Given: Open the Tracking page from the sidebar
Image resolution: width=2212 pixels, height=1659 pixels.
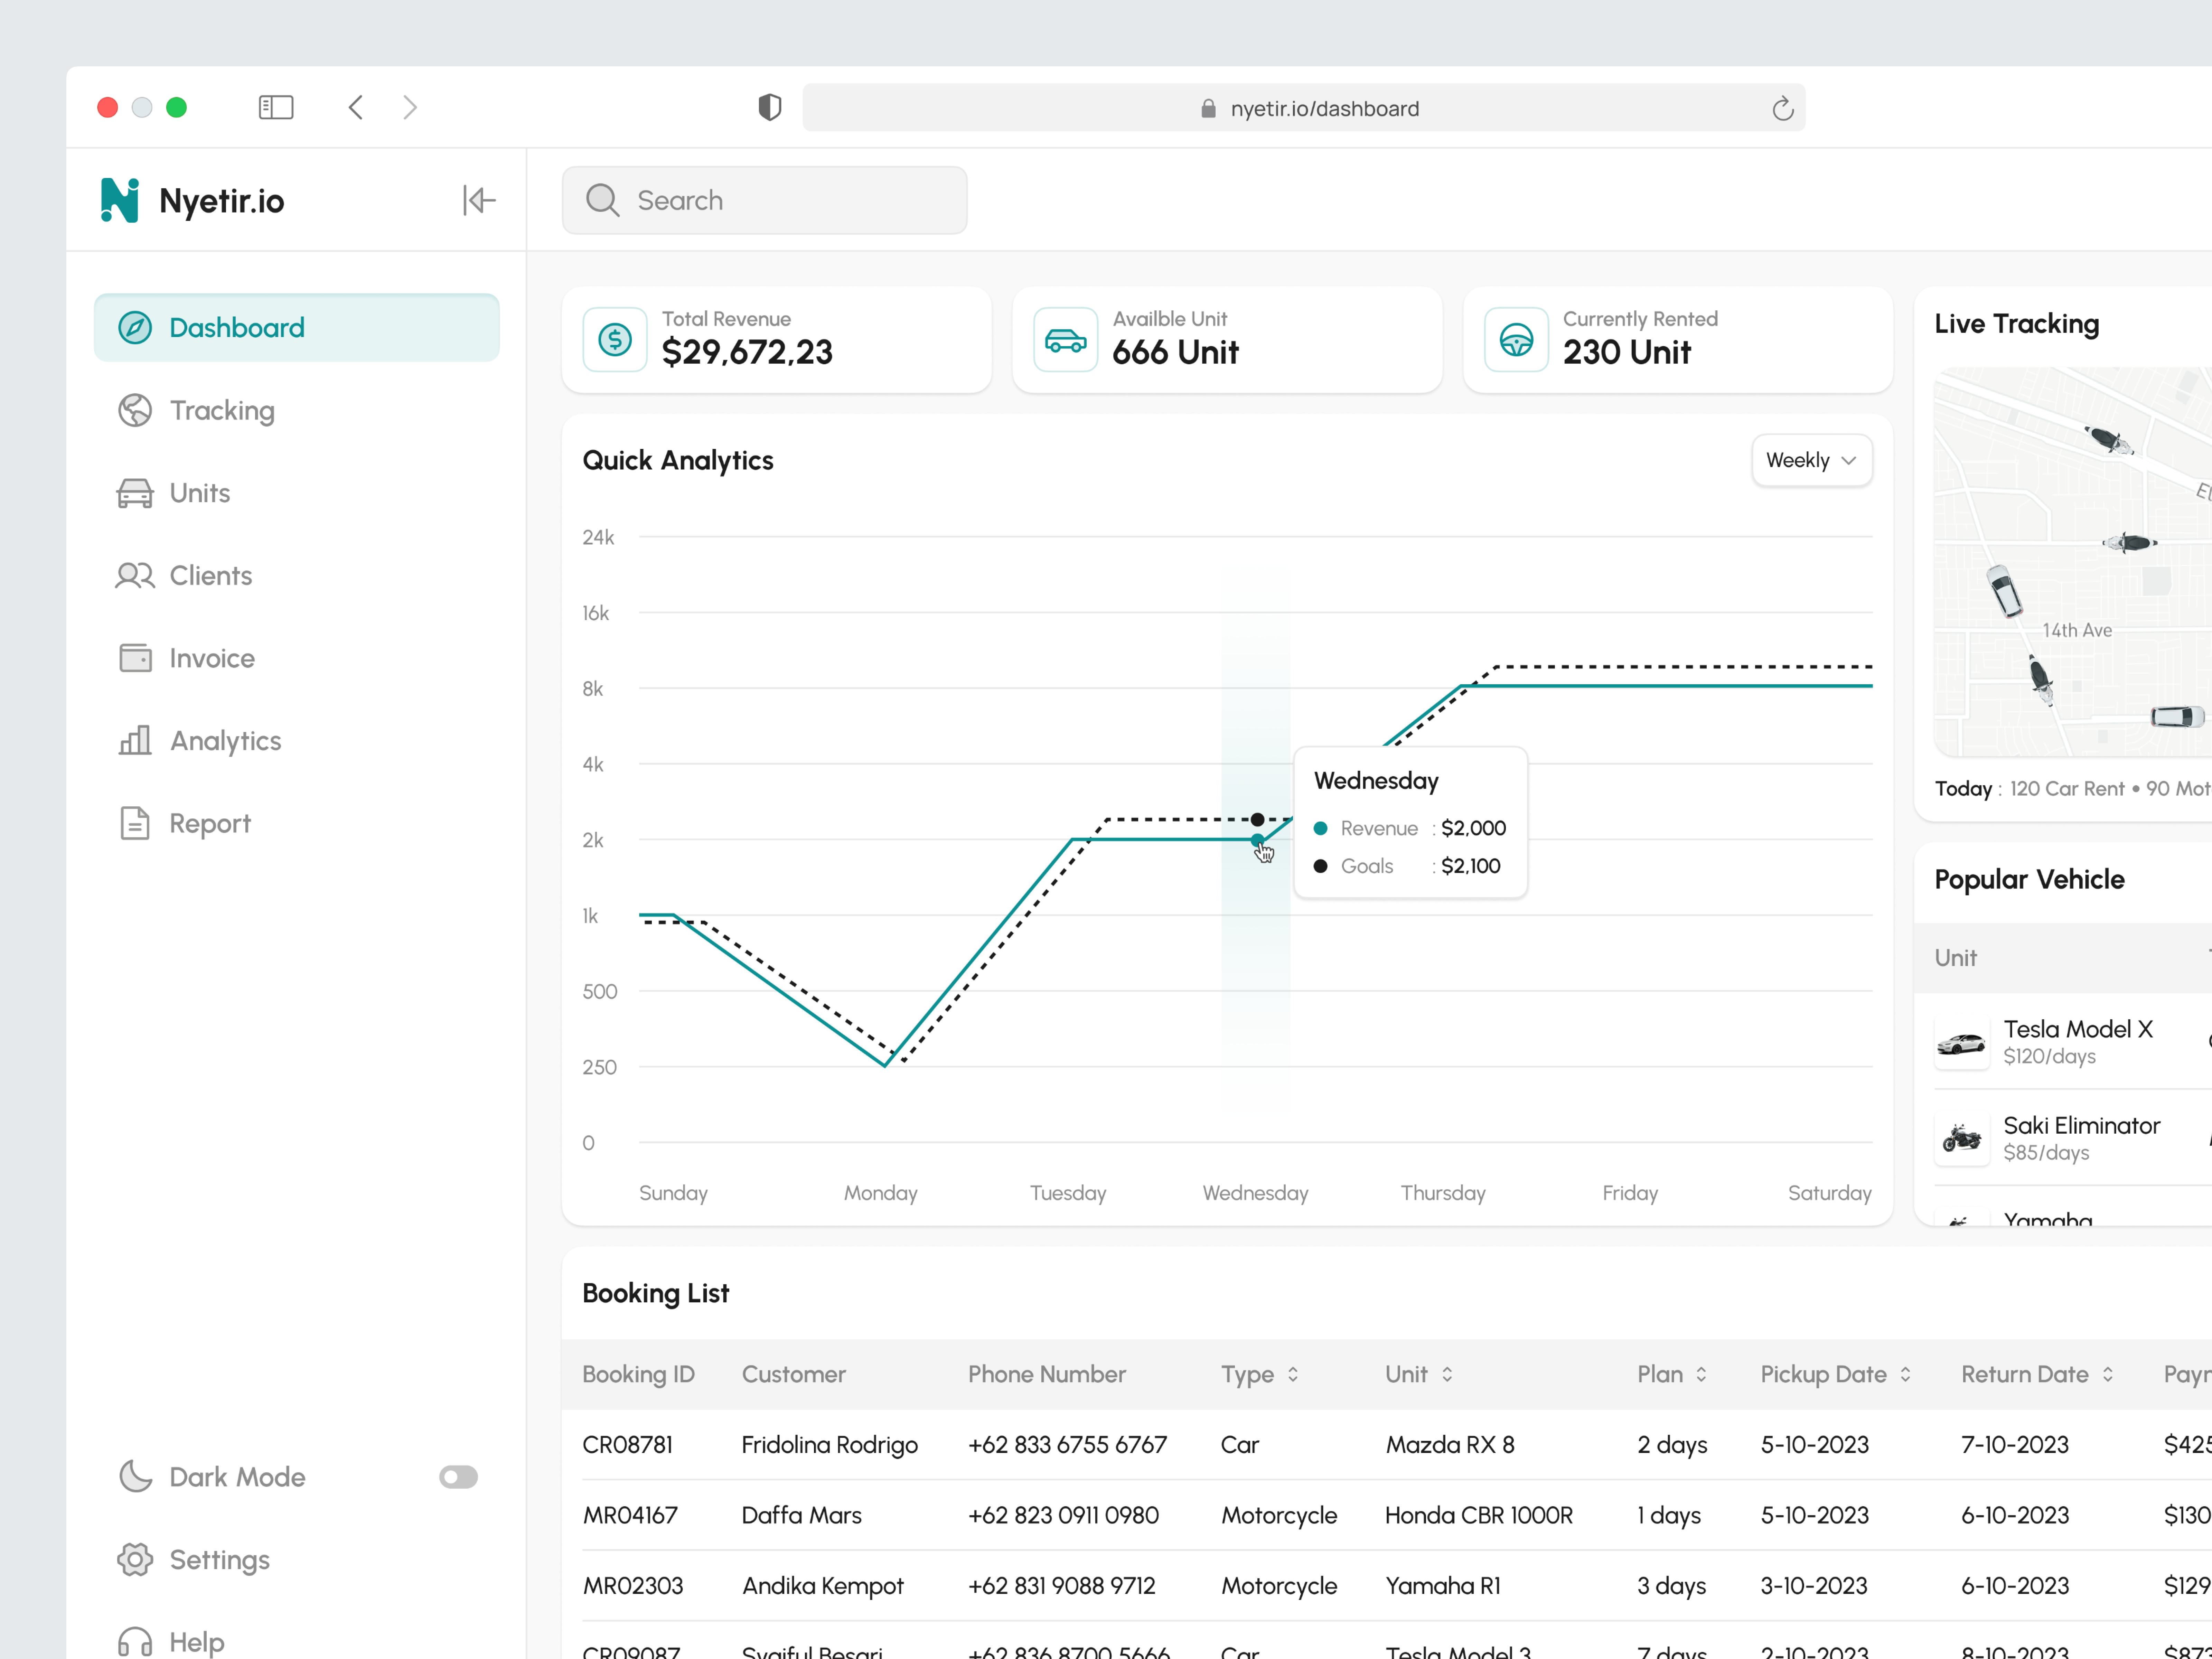Looking at the screenshot, I should [222, 410].
